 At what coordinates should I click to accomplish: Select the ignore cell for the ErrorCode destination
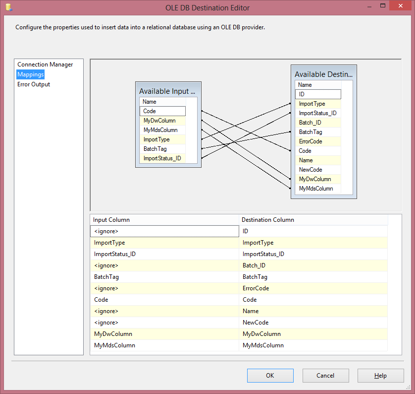[x=164, y=288]
